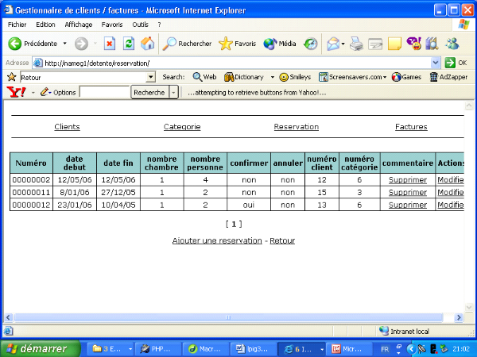Click the Print icon in toolbar
Screen dimensions: 477x357
[x=357, y=44]
